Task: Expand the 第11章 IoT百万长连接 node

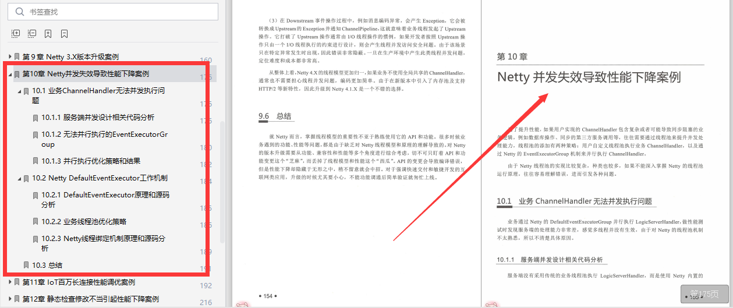Action: (x=9, y=282)
